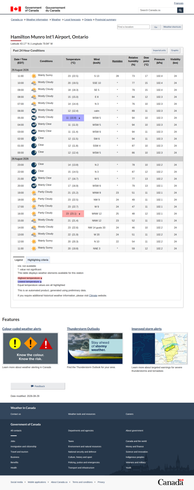Click the Mainly Clear icon in the 04:00 row

[34, 125]
